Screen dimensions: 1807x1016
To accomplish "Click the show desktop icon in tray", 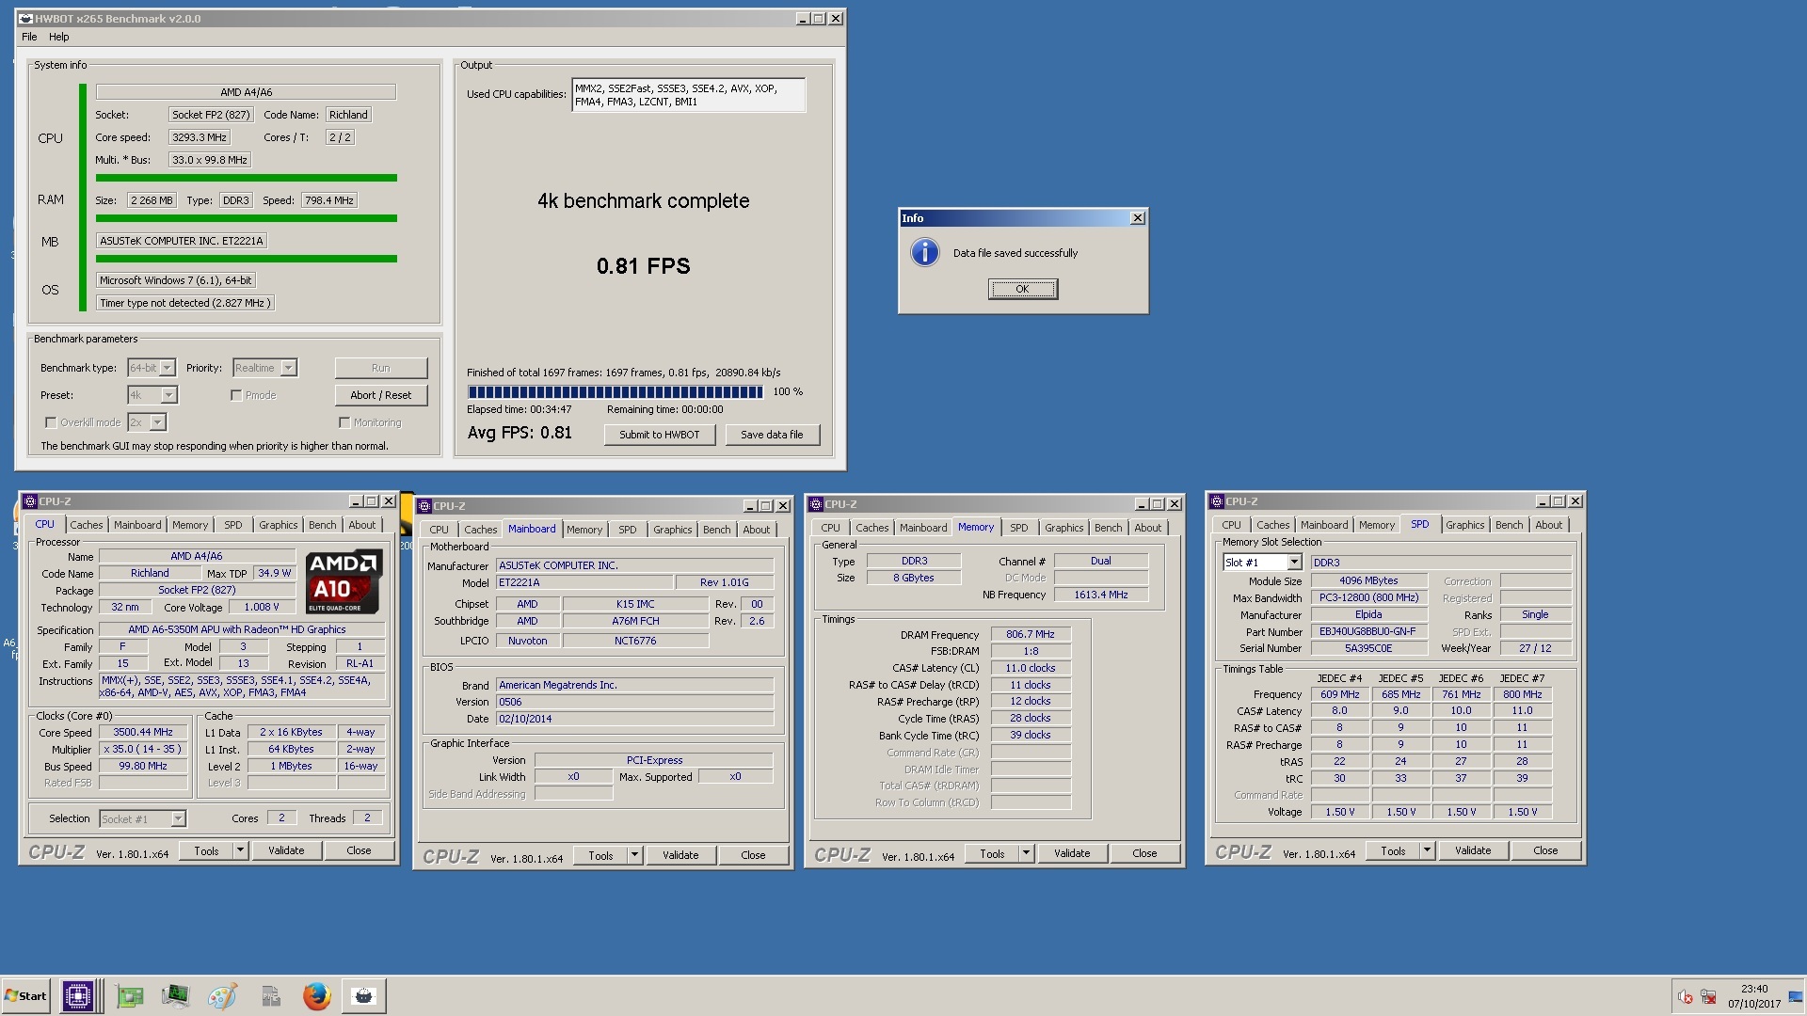I will click(x=1795, y=997).
